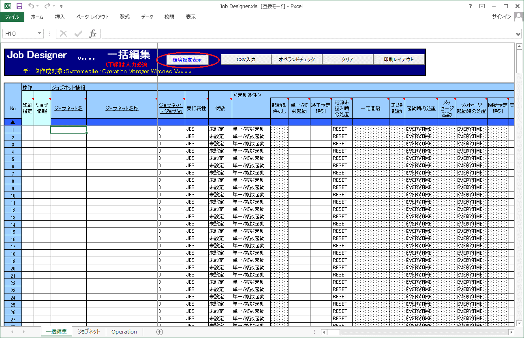This screenshot has height=338, width=524.
Task: Open Ribbon Display Options icon
Action: pos(482,6)
